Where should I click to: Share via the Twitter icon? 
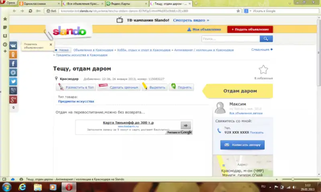(x=13, y=81)
